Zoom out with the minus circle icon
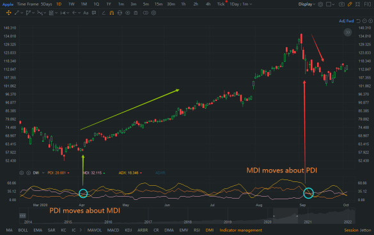 click(364, 21)
